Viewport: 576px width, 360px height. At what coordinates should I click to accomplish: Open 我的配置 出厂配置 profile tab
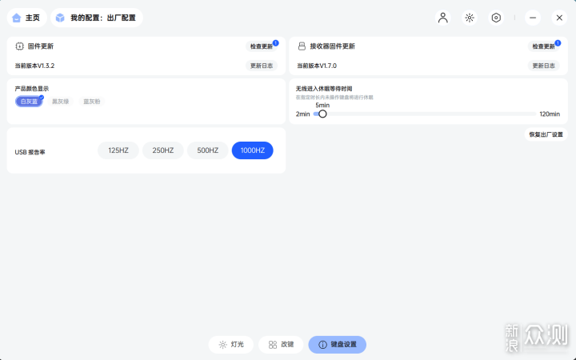pos(97,18)
